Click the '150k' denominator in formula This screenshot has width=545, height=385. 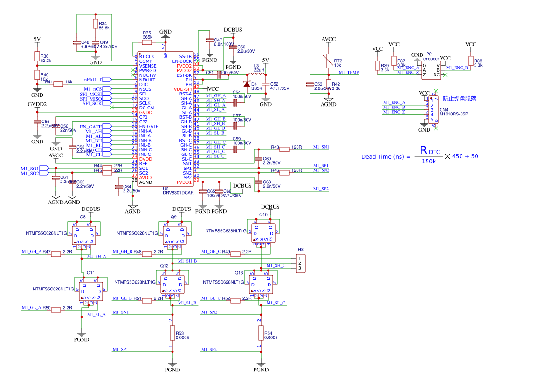[x=428, y=162]
